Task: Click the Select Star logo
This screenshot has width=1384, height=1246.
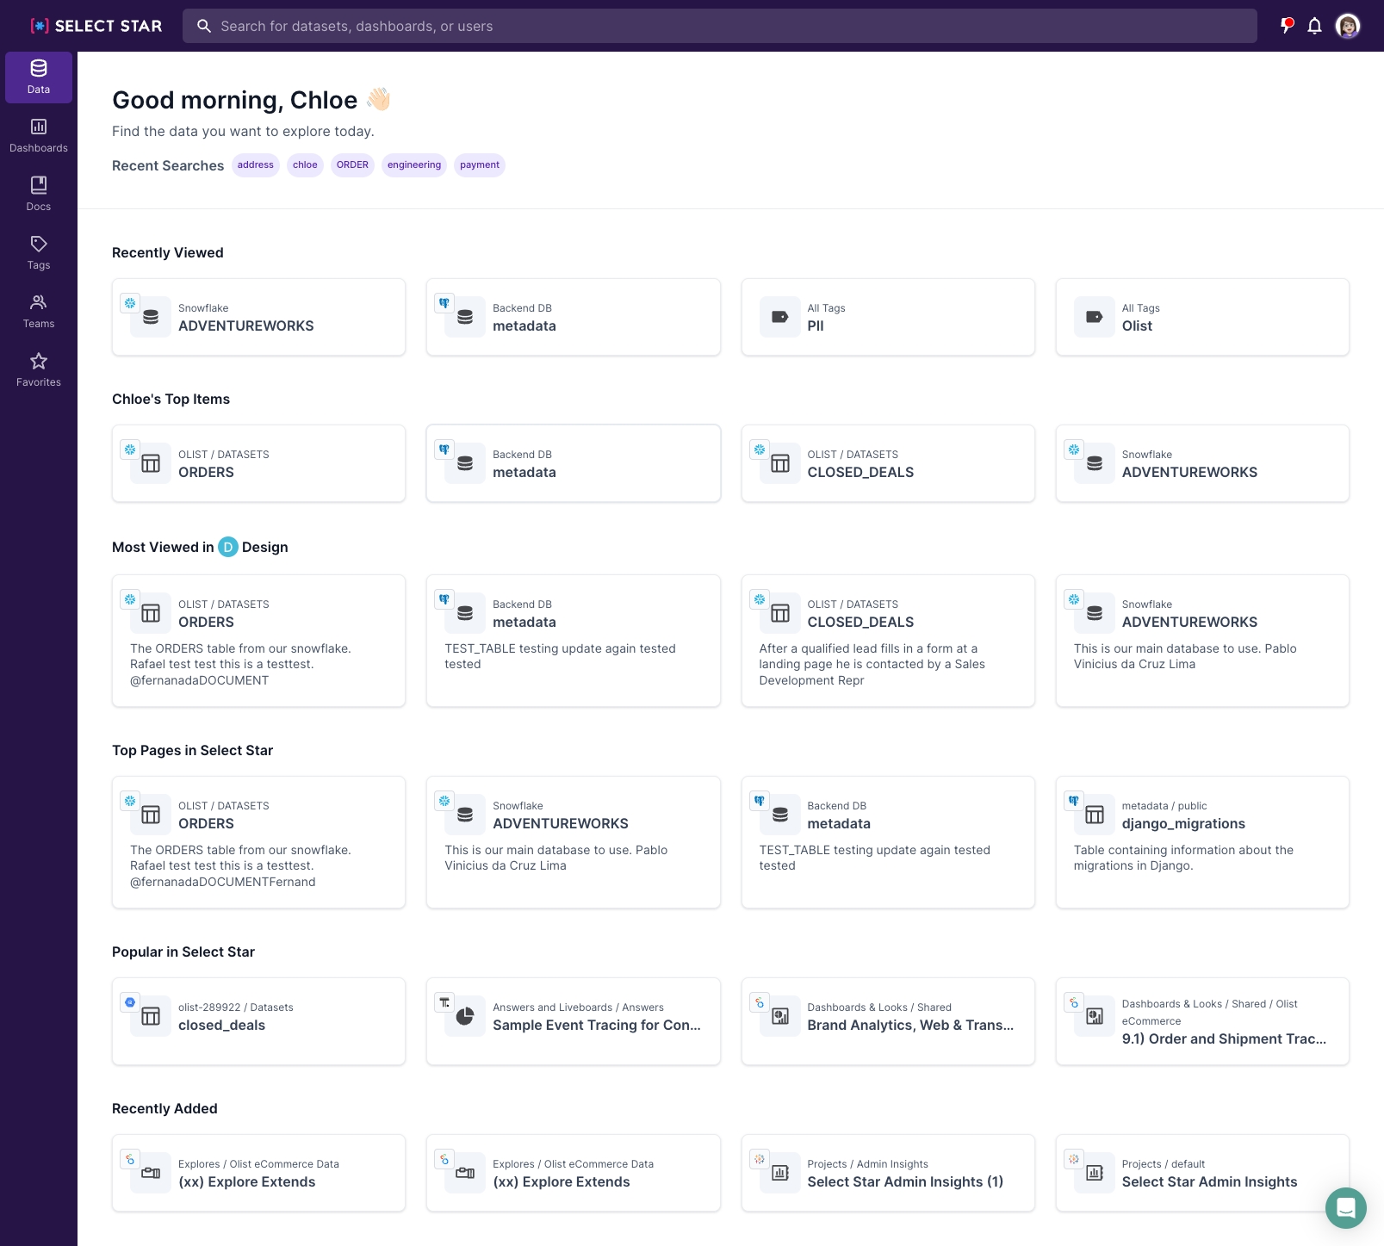Action: pos(96,26)
